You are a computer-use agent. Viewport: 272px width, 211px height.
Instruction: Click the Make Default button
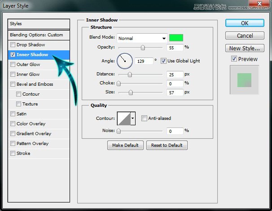[x=125, y=145]
